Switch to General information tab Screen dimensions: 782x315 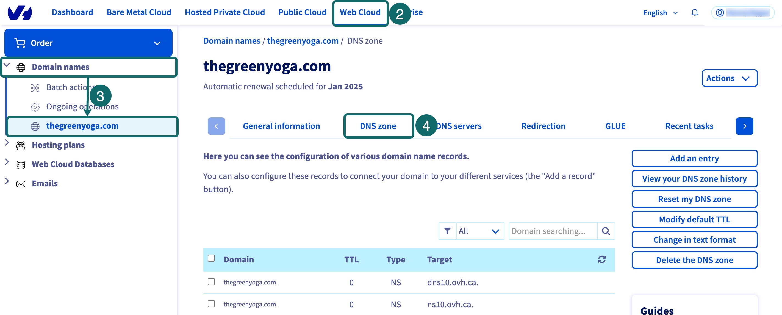pyautogui.click(x=281, y=126)
